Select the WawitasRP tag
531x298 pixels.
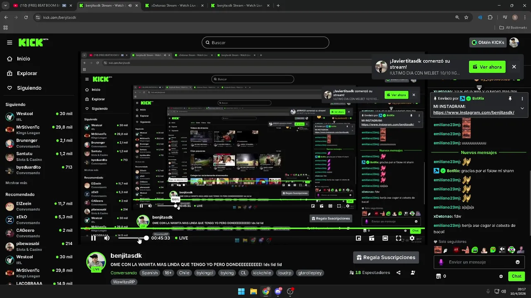tap(124, 282)
